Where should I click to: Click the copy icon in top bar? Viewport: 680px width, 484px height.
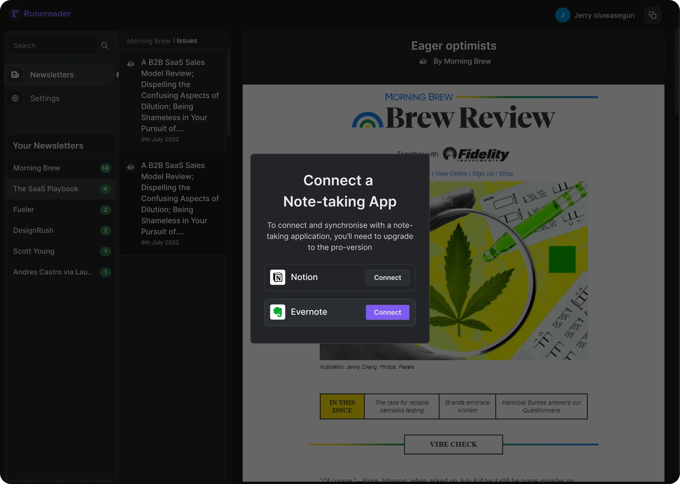point(652,15)
